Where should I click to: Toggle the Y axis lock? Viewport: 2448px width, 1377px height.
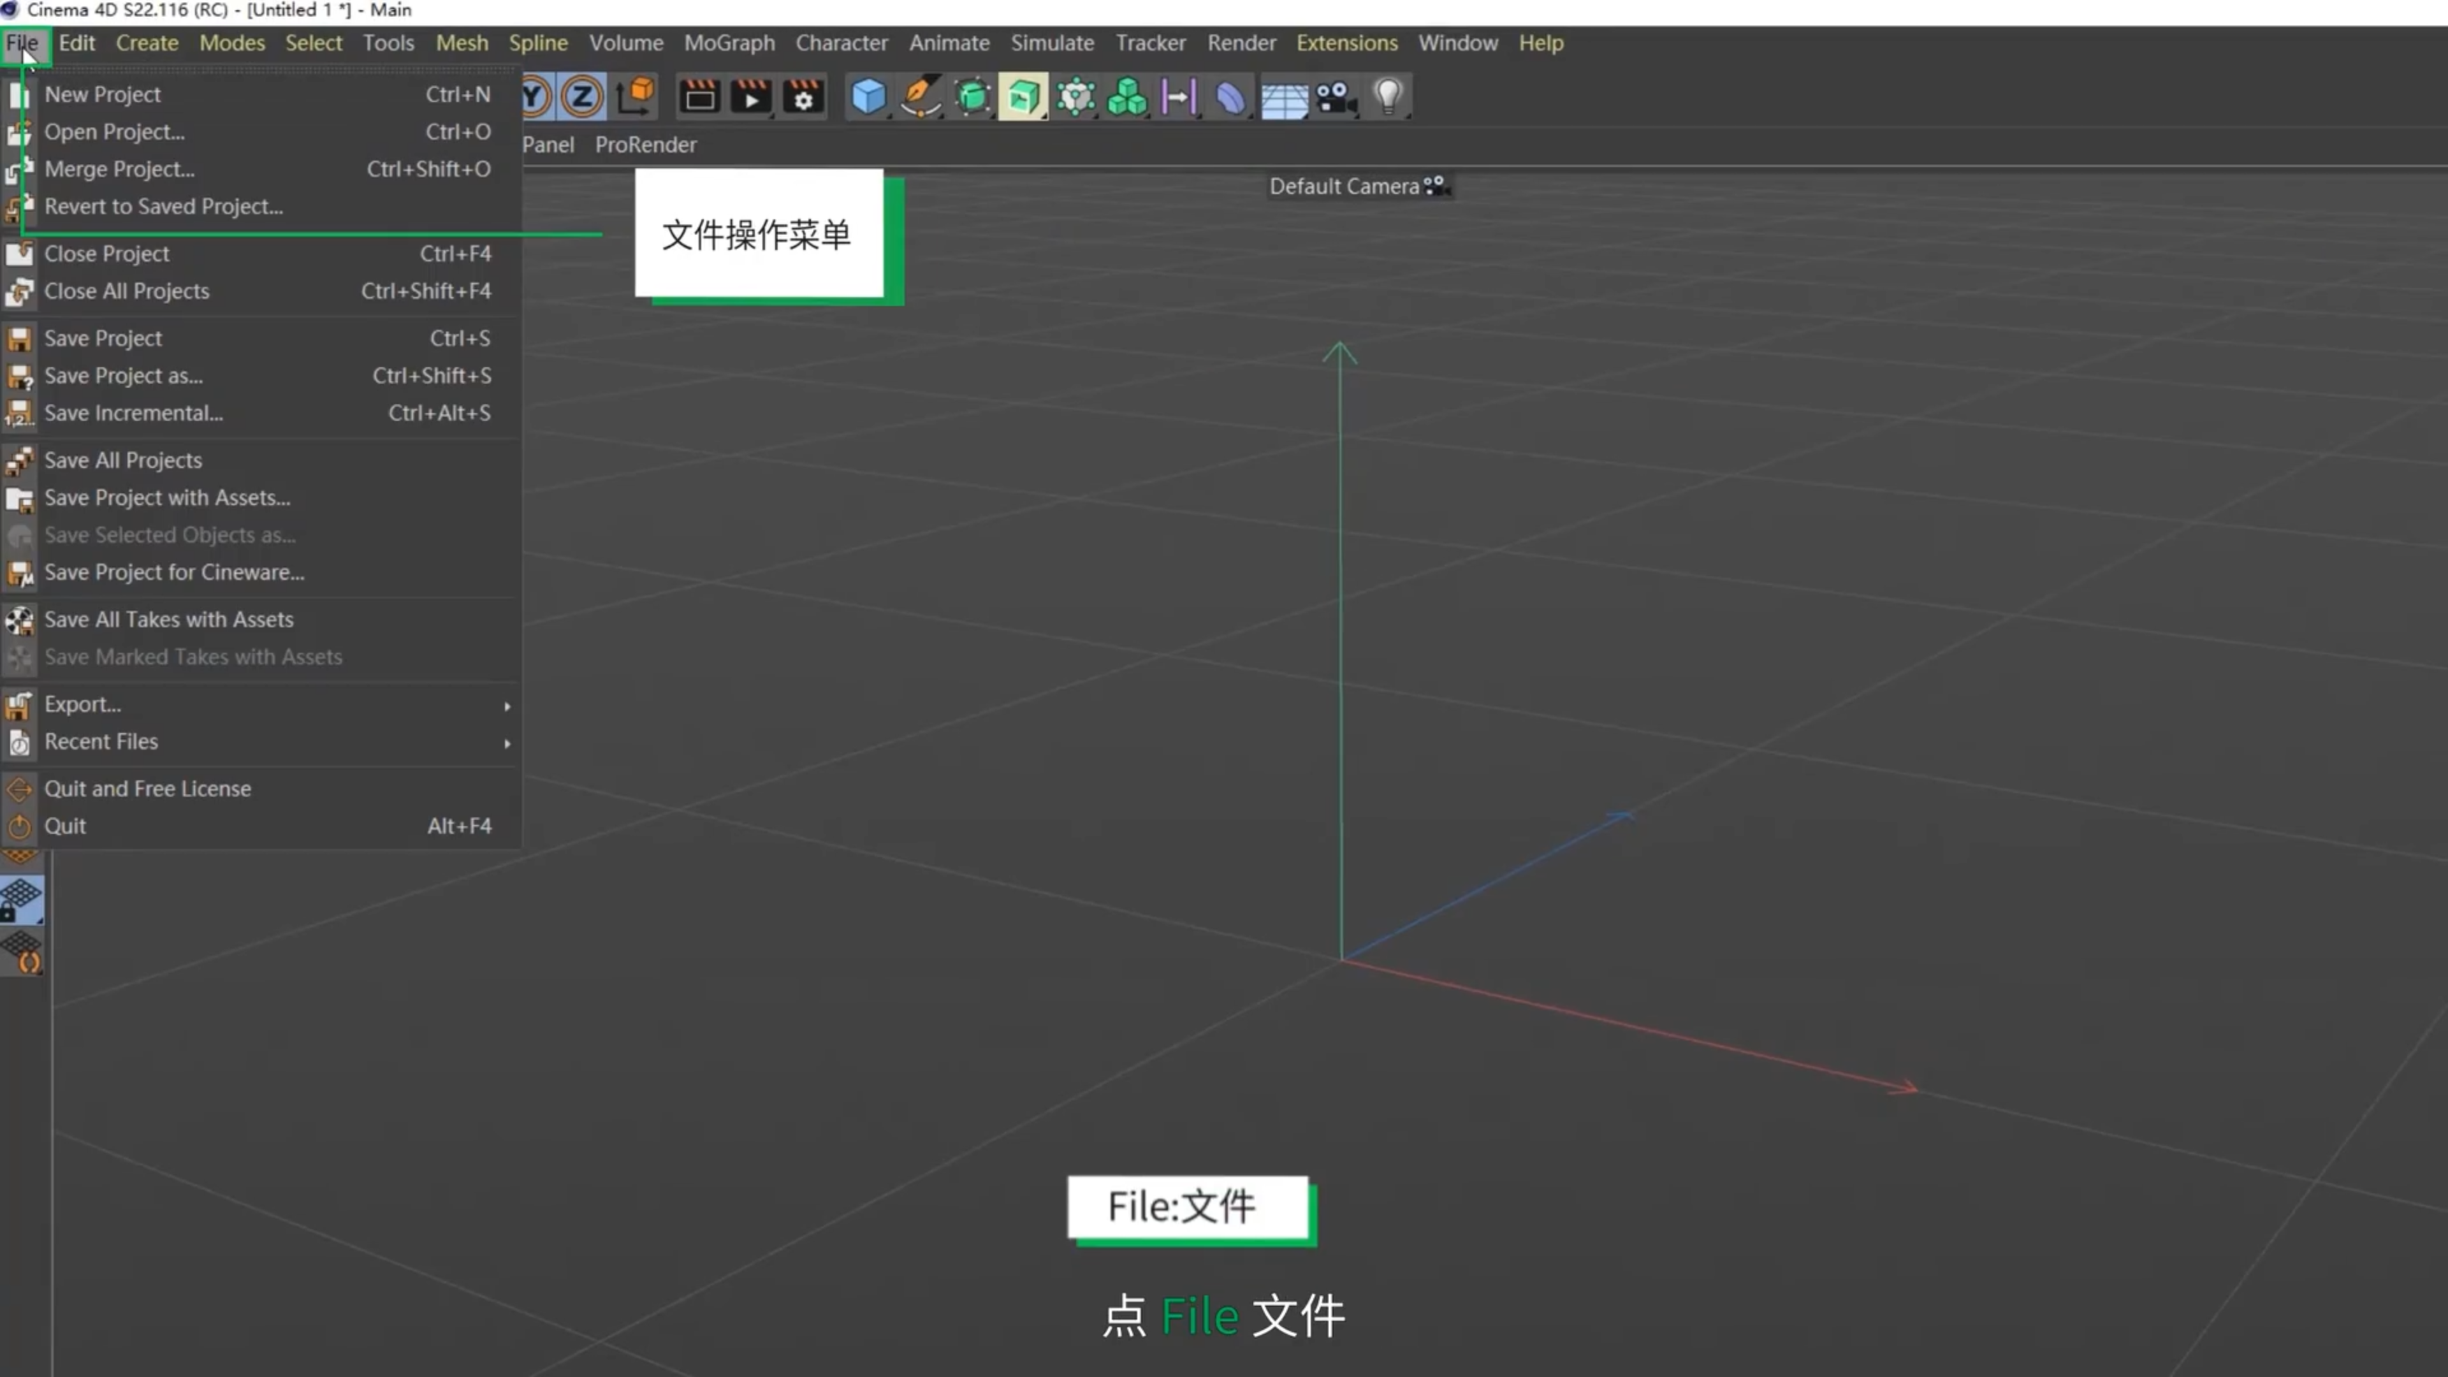(535, 97)
